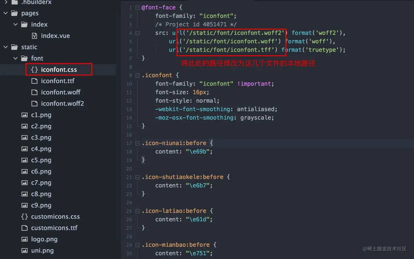The image size is (414, 259).
Task: Click line number 16 in the gutter
Action: 129,135
